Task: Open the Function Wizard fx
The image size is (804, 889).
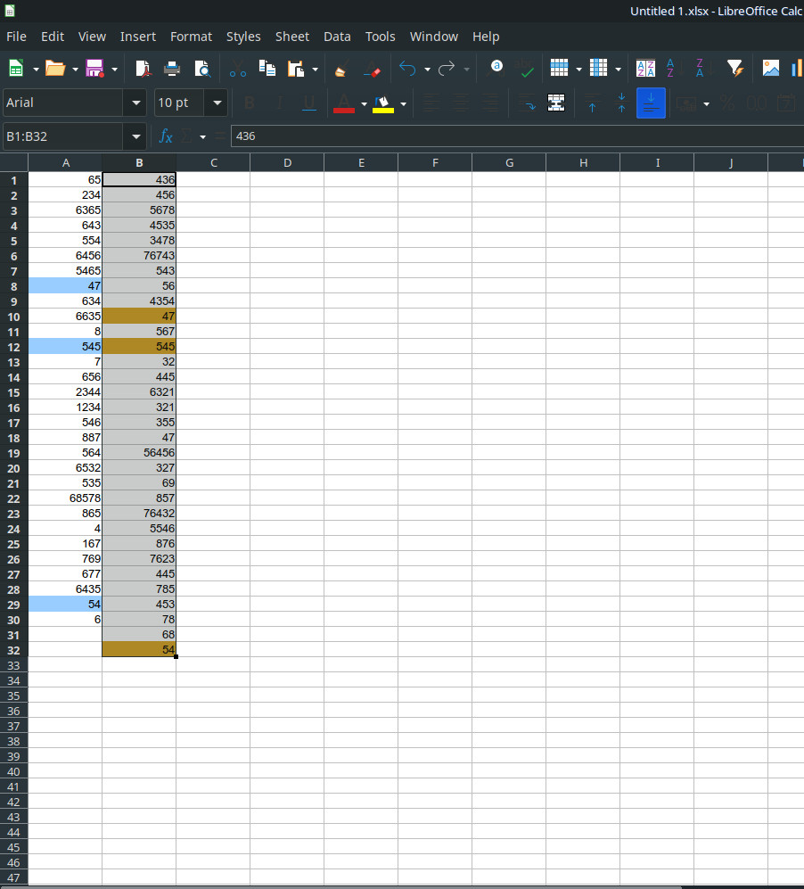Action: tap(166, 136)
